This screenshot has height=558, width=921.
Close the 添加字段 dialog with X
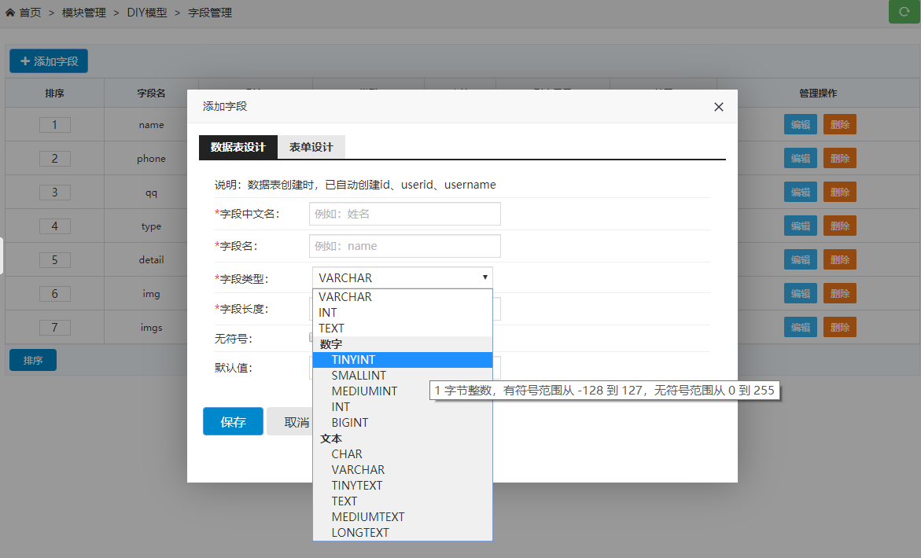click(718, 107)
